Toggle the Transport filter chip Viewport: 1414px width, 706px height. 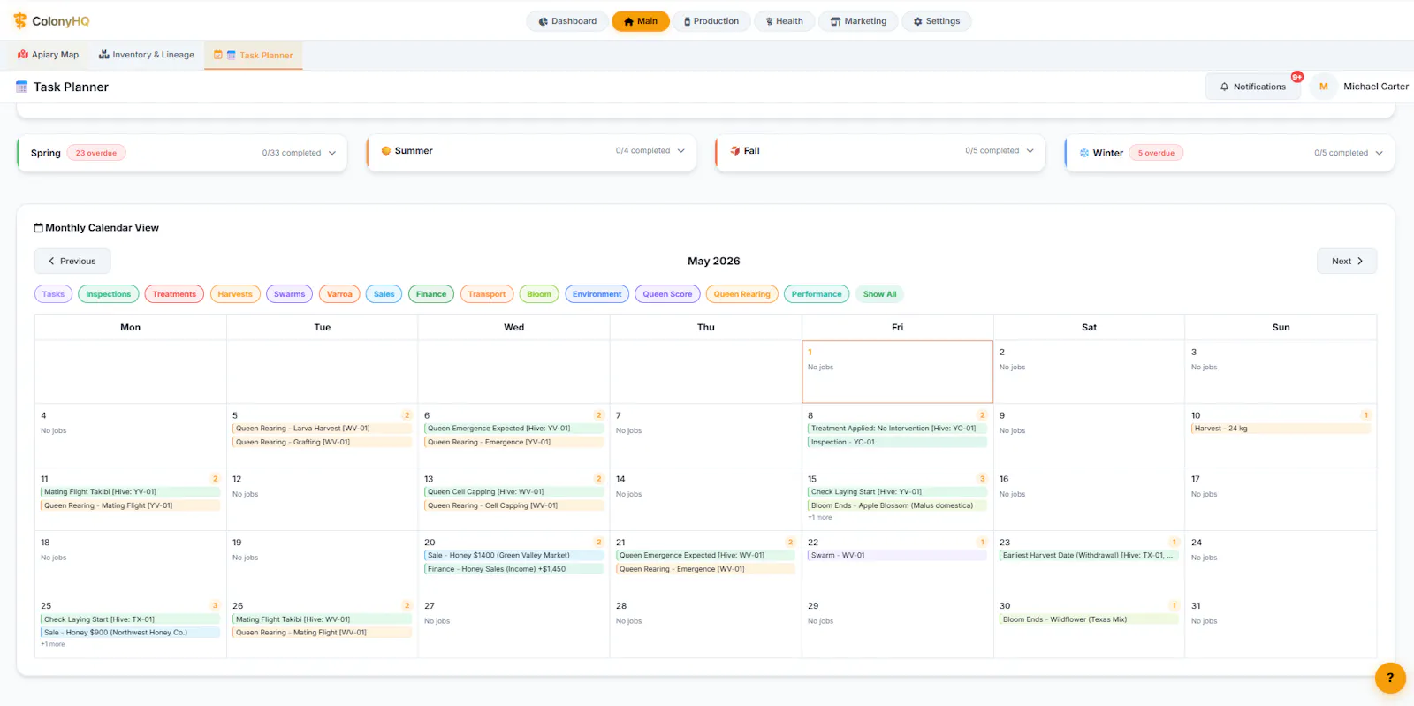point(487,294)
